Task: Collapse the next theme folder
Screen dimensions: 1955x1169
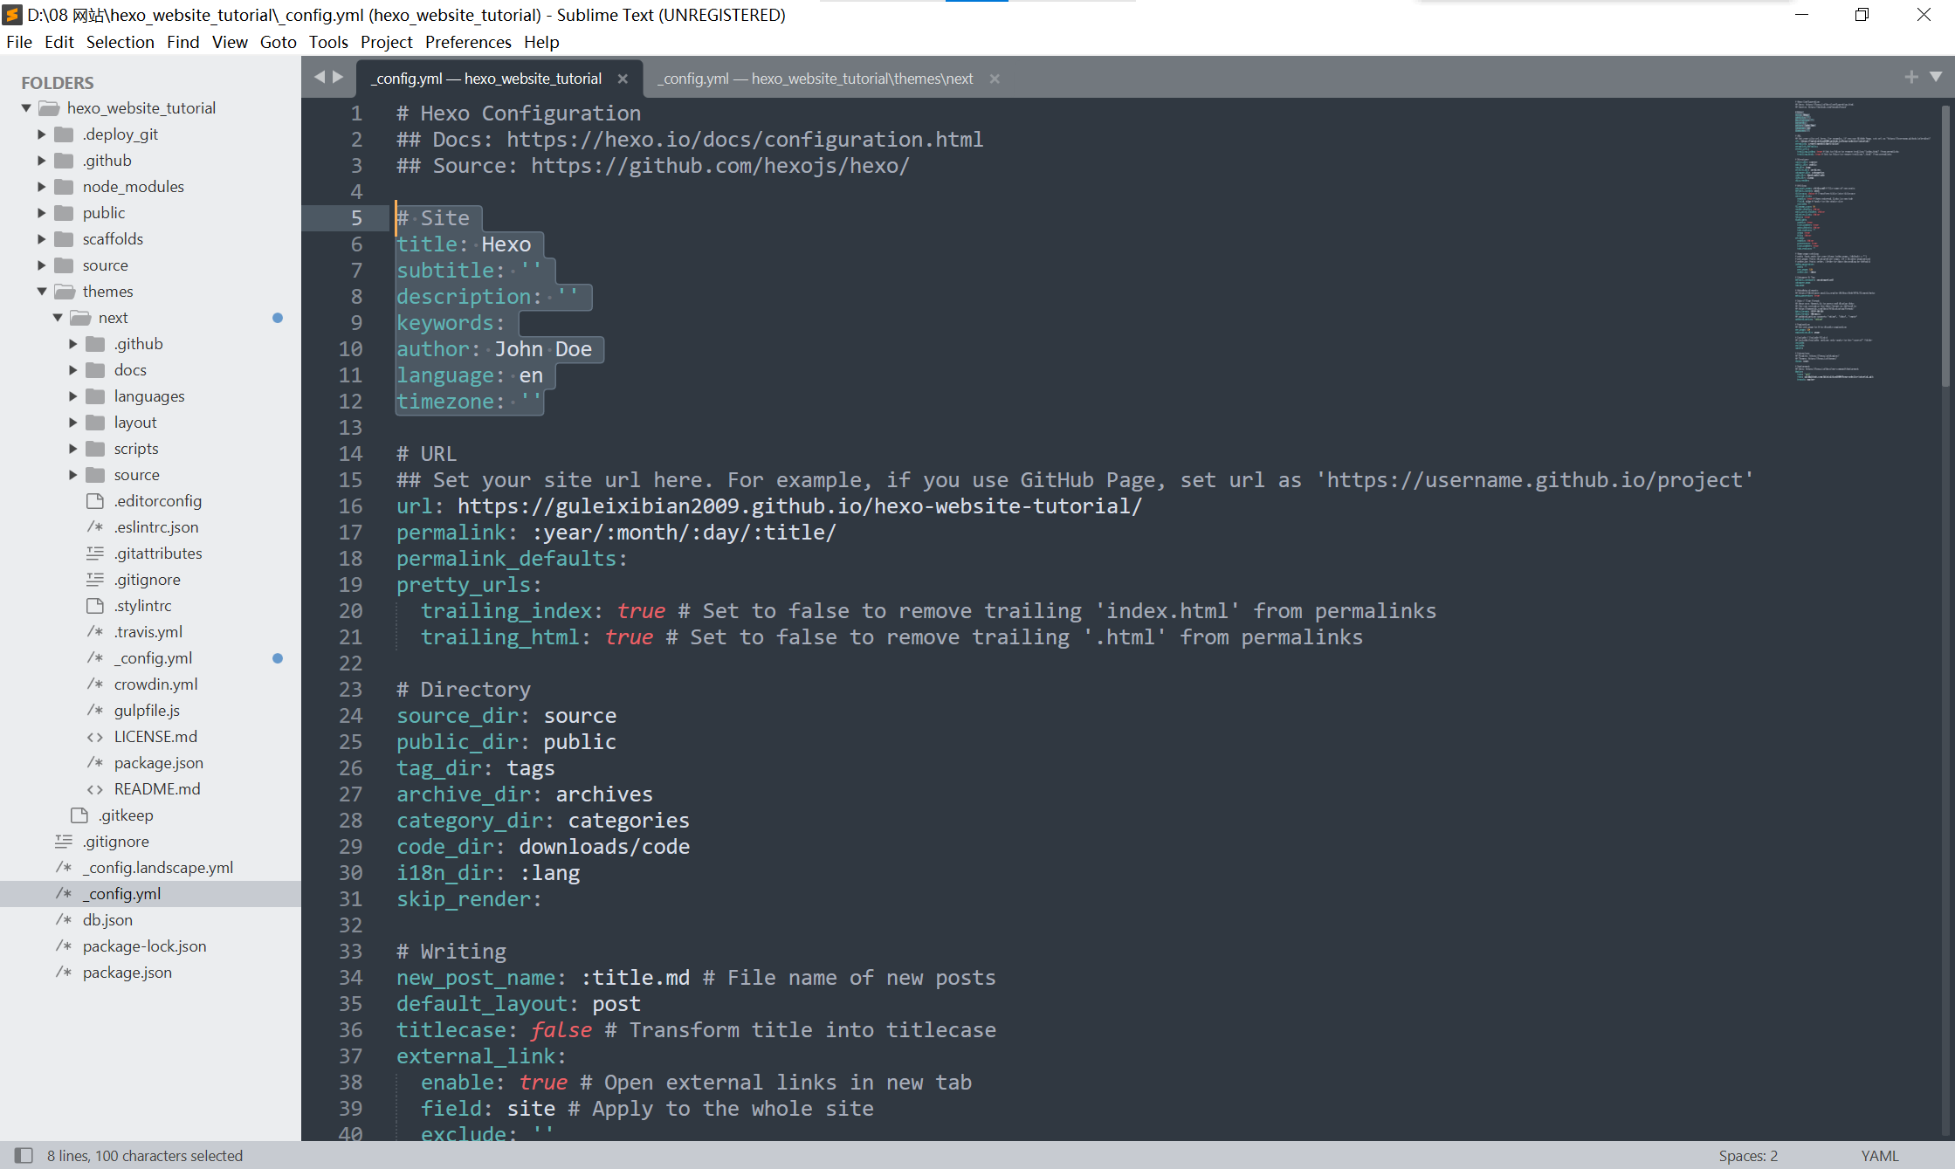Action: click(x=58, y=318)
